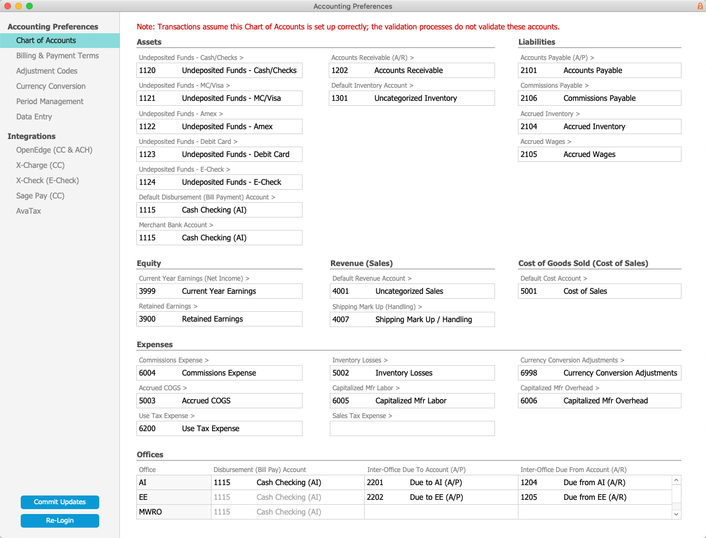Open Currency Conversion Adjustments account chooser
706x538 pixels.
click(572, 360)
